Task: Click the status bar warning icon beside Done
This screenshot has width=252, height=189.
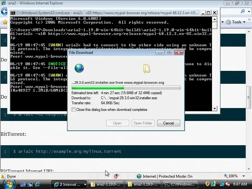Action: tap(3, 176)
